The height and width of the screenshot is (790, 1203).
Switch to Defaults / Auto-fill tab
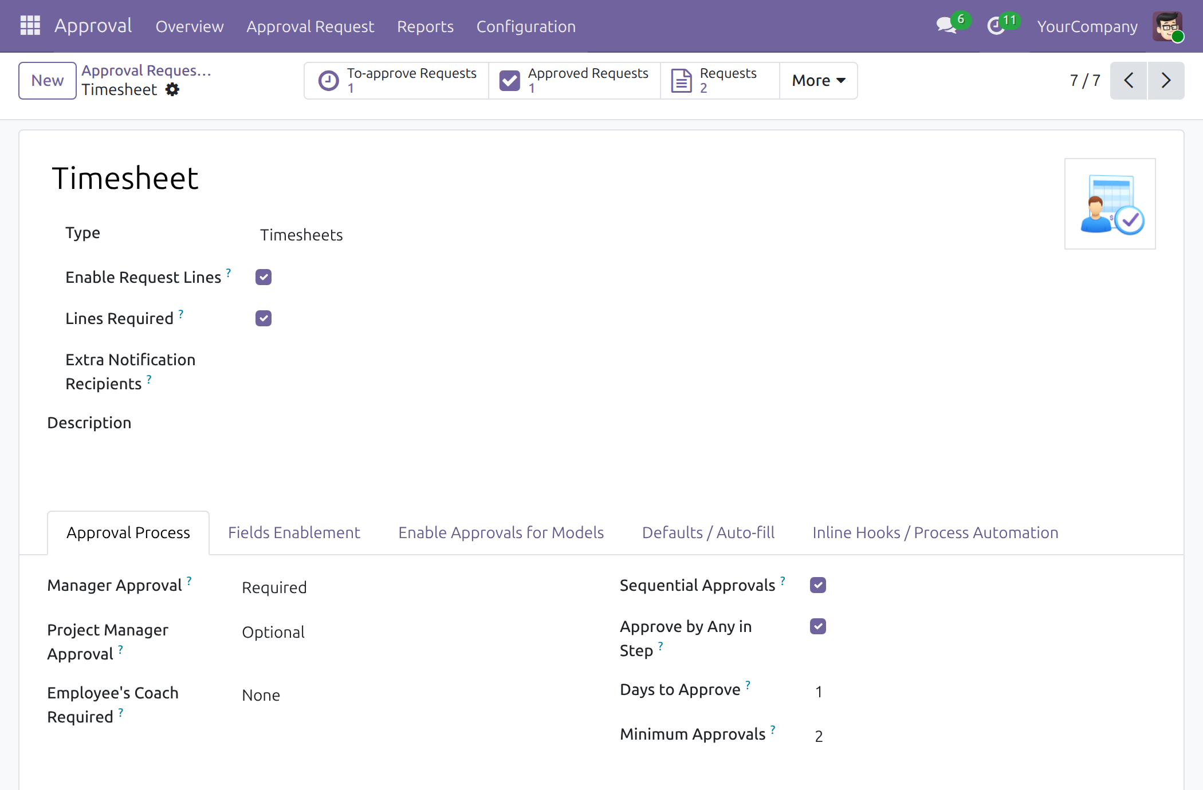[708, 532]
